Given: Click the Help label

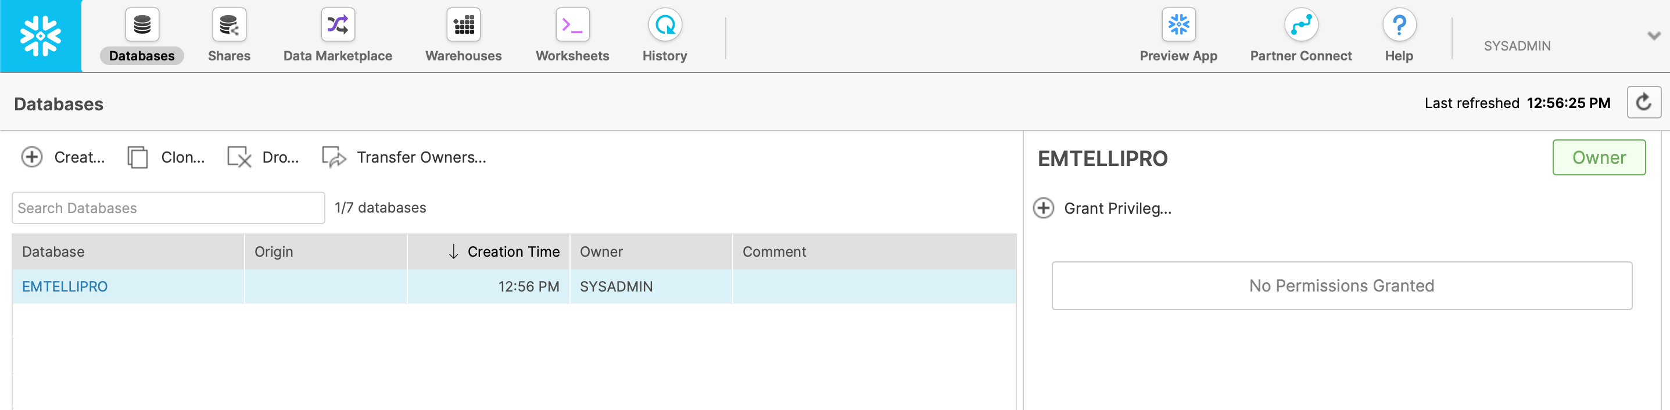Looking at the screenshot, I should click(1399, 56).
